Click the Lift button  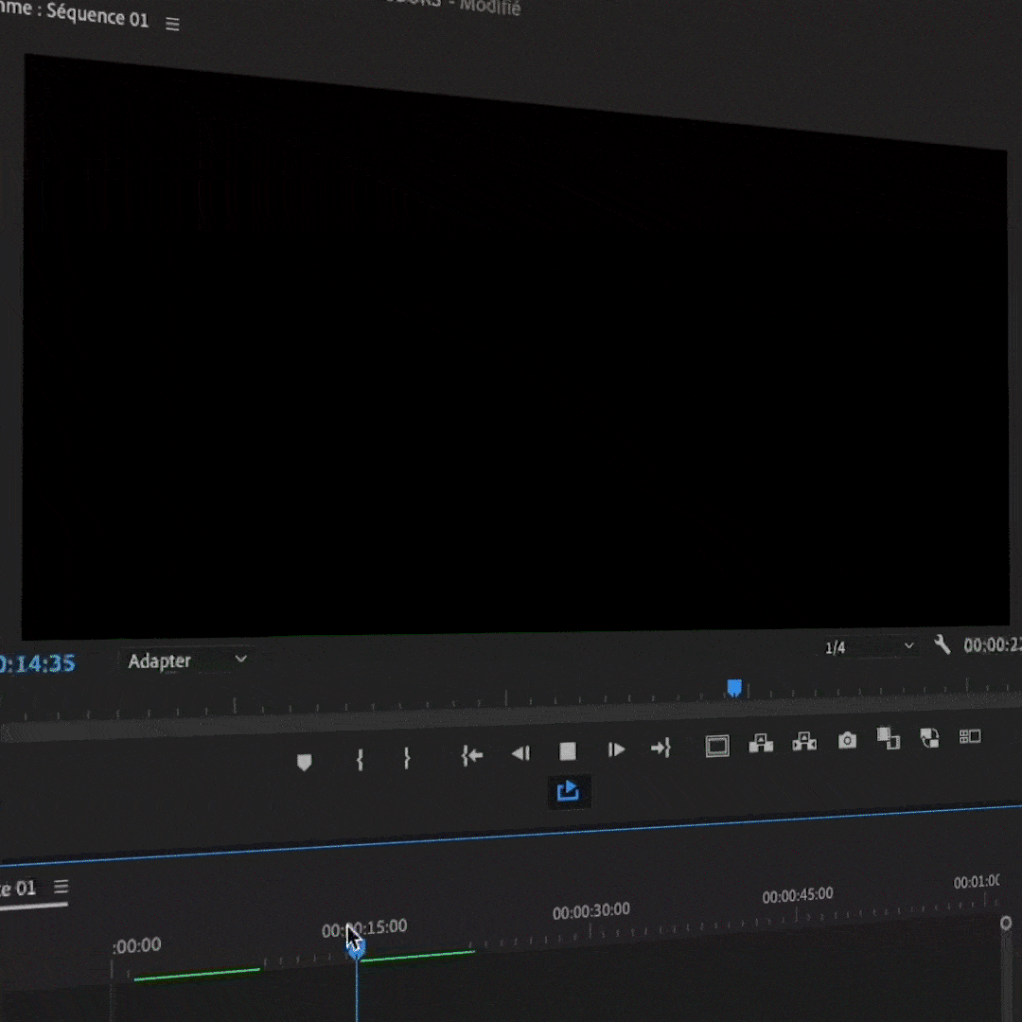tap(761, 744)
